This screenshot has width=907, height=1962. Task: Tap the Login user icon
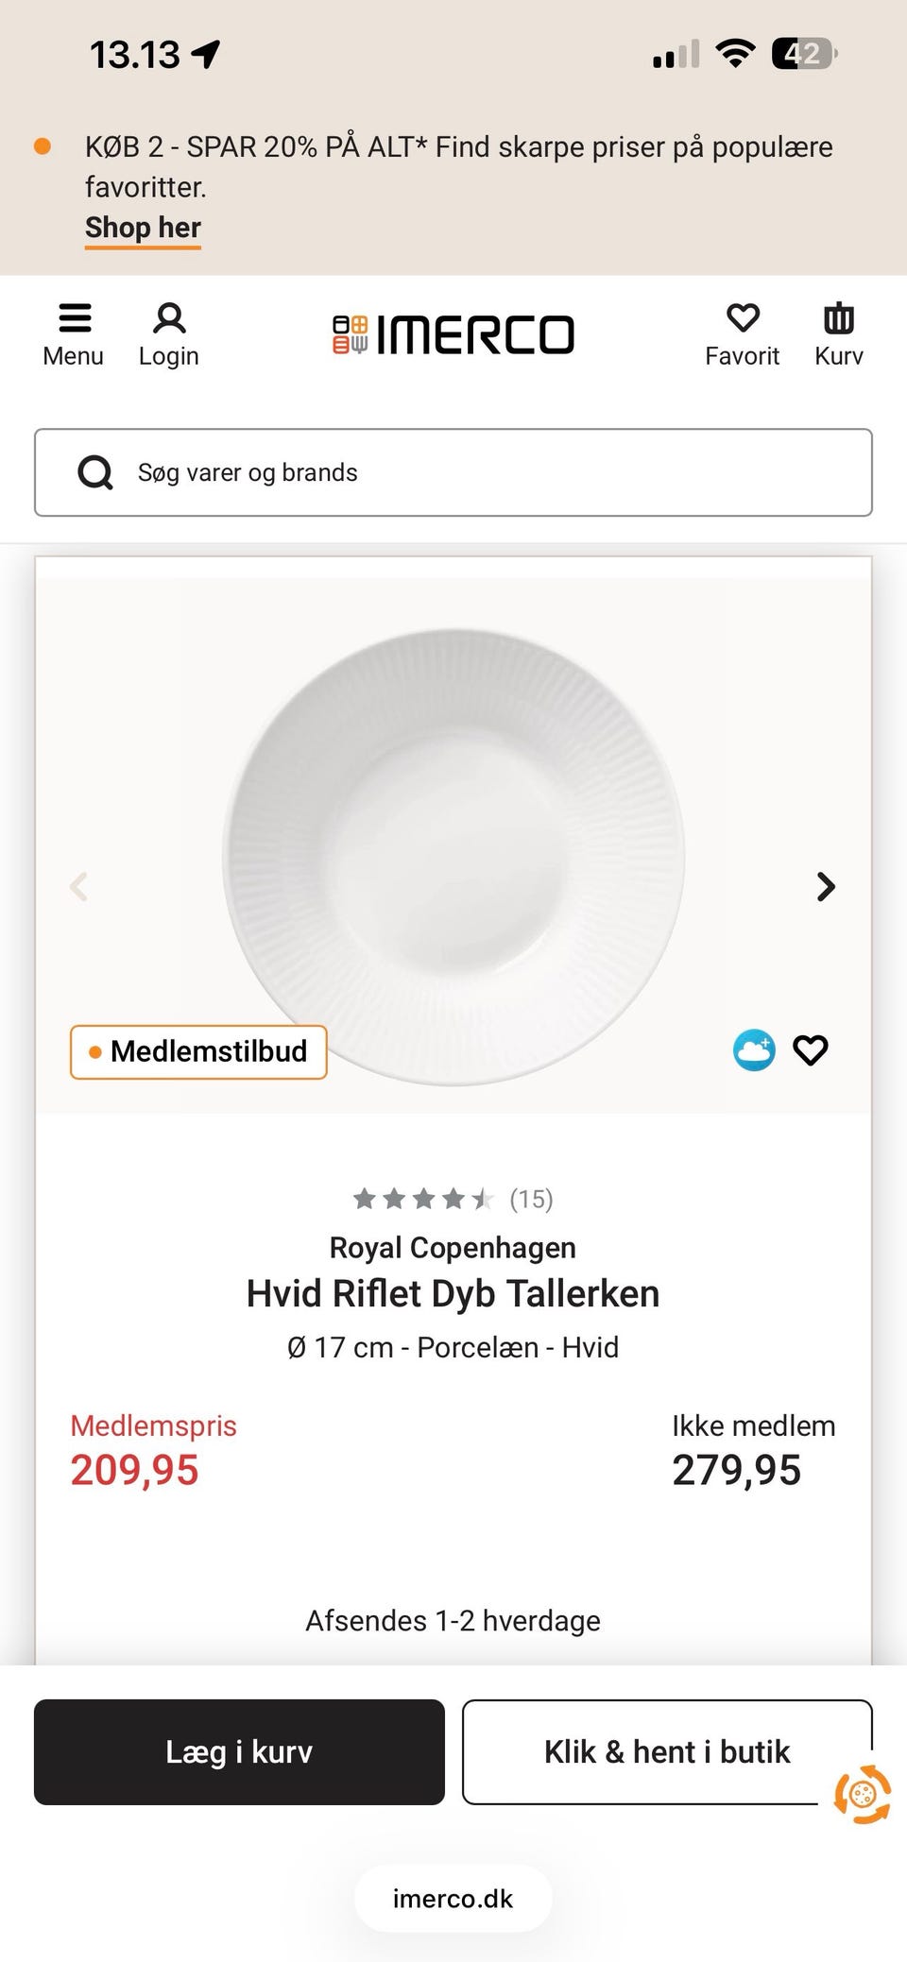click(x=169, y=319)
